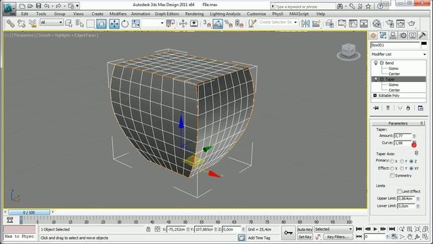Click the Auto Key button

tap(305, 229)
